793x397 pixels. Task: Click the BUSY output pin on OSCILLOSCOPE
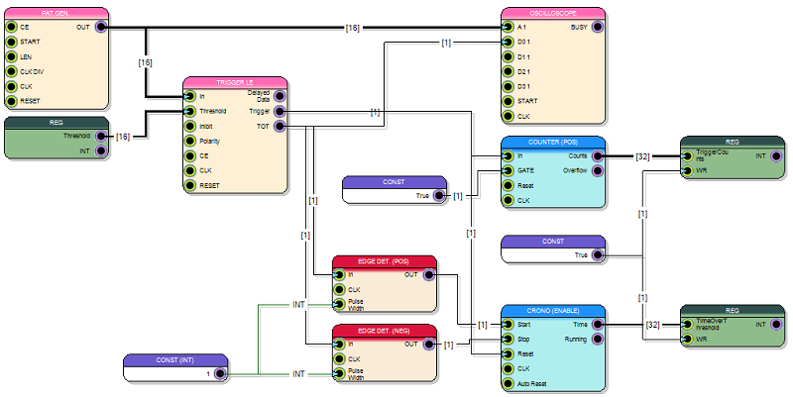[598, 28]
